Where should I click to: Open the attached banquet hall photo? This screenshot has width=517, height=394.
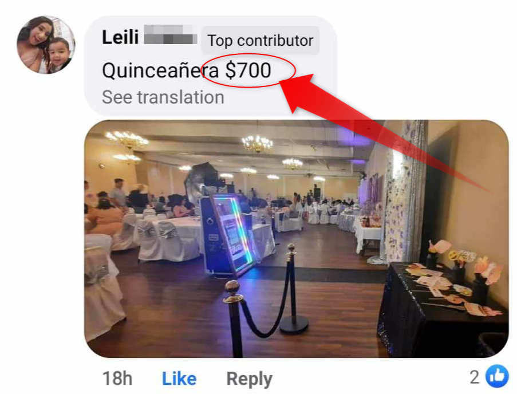(x=296, y=239)
